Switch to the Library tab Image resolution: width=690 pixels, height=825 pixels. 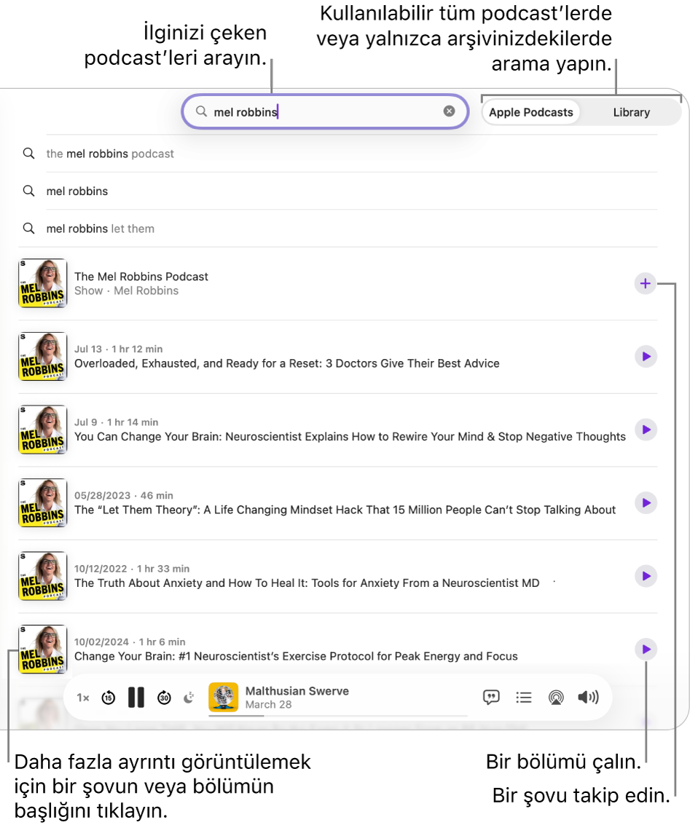coord(631,111)
